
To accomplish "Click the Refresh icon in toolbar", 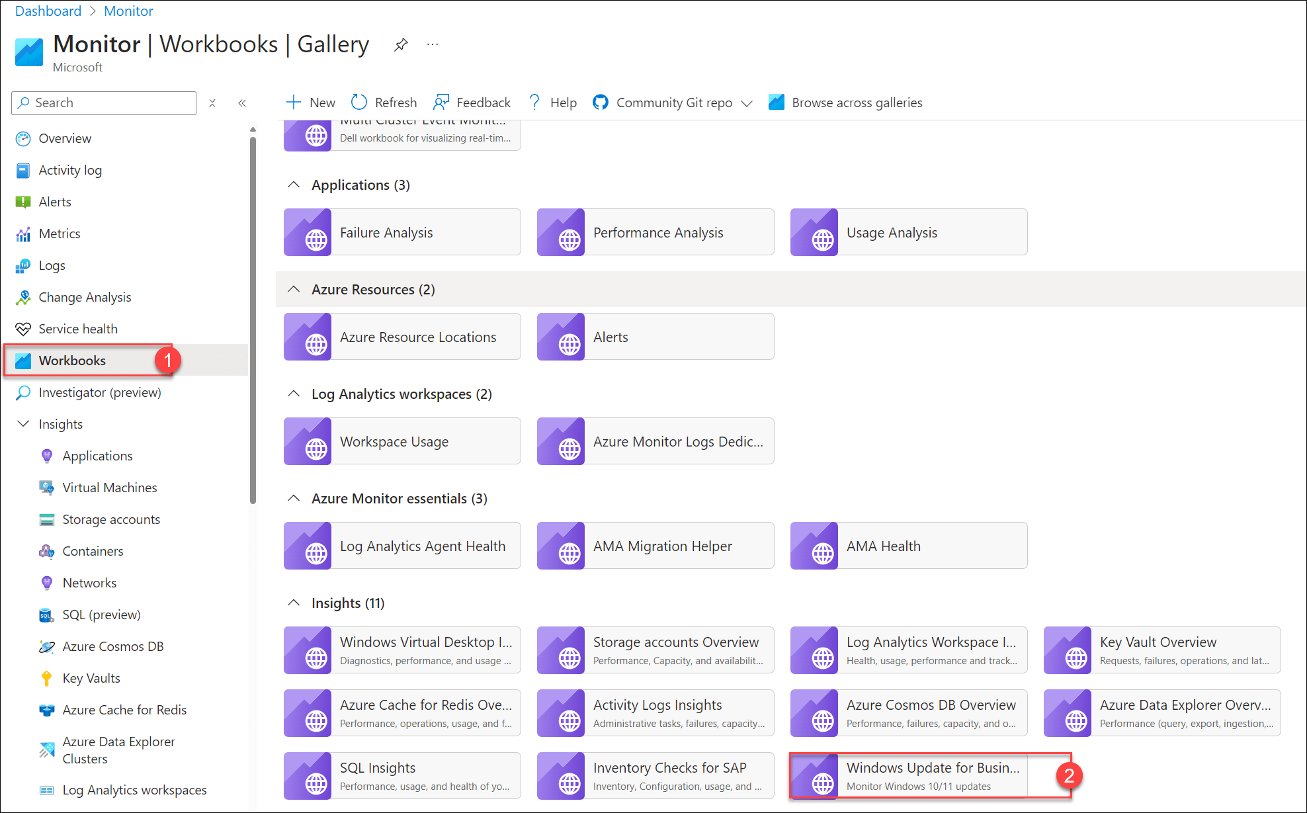I will pos(359,102).
